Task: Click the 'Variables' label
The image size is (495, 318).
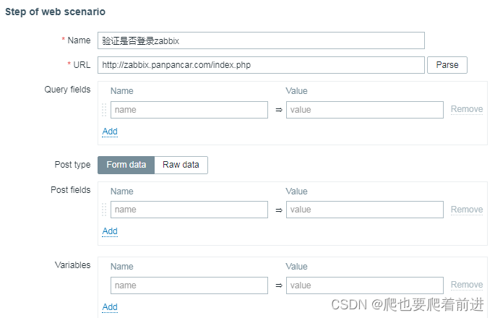Action: coord(72,265)
